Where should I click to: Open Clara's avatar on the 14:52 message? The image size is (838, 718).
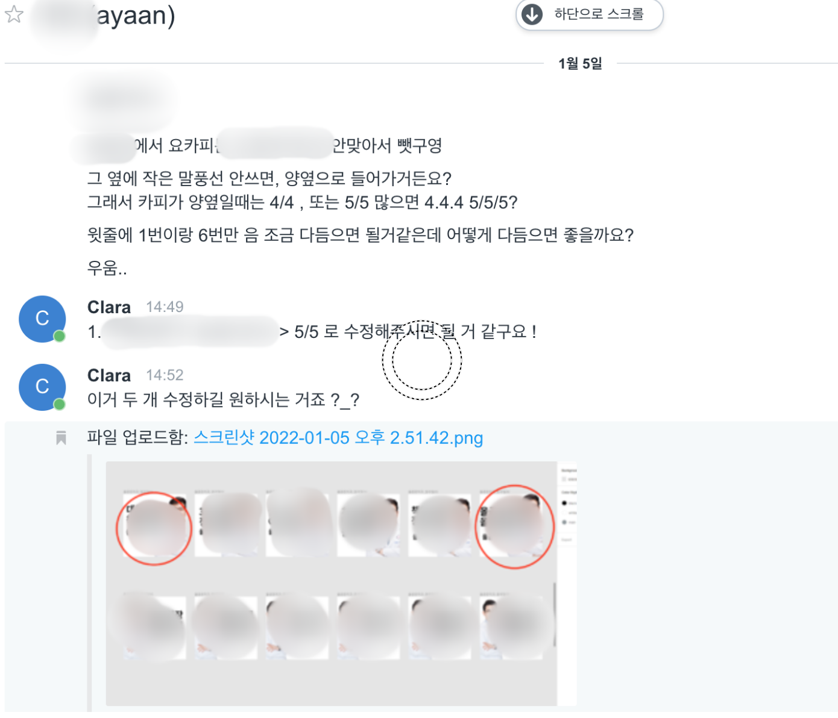tap(42, 387)
